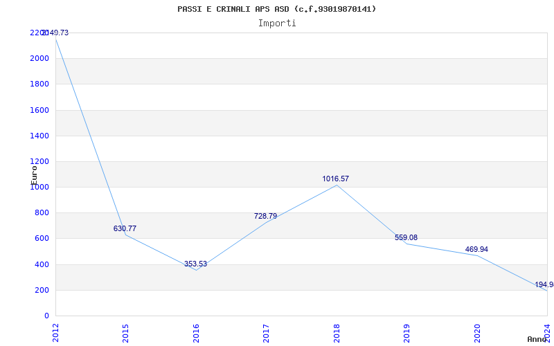Click the 1600 y-axis tick label
This screenshot has width=554, height=346.
(x=39, y=110)
